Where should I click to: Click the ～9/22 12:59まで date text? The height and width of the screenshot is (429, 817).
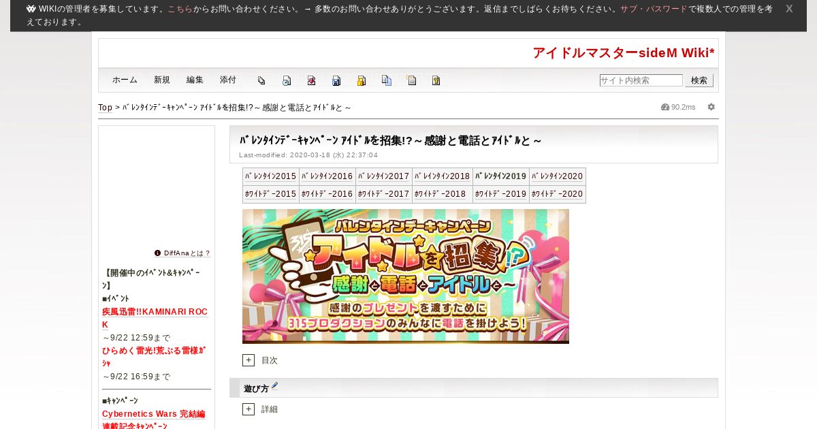point(137,338)
